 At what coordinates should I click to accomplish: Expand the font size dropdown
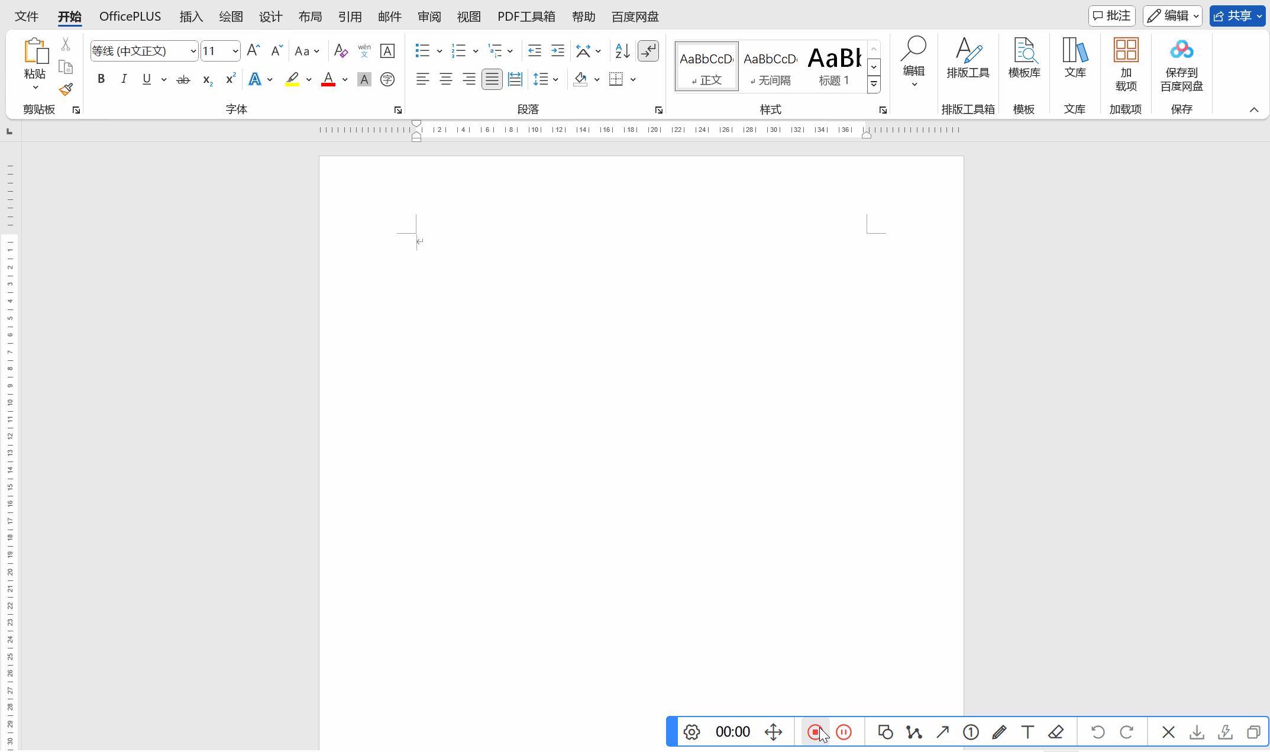[235, 51]
